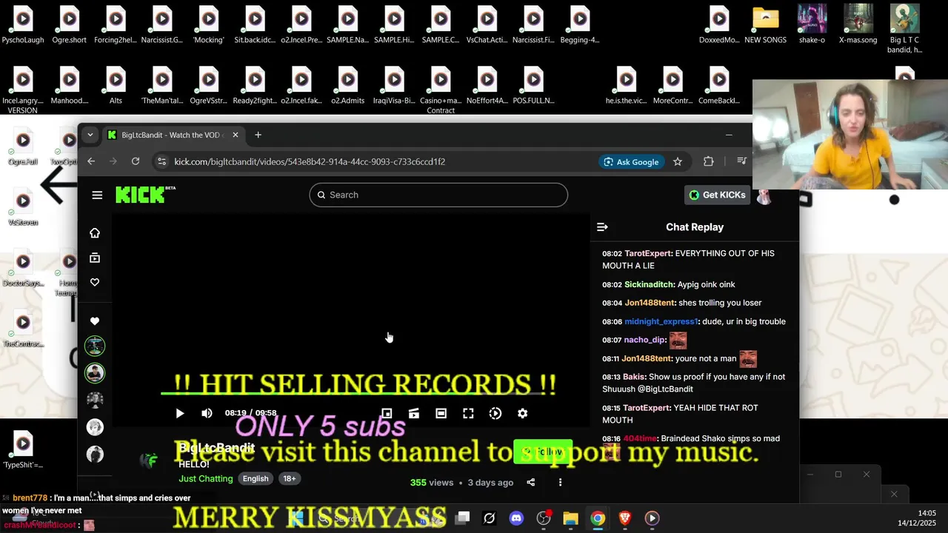The width and height of the screenshot is (948, 533).
Task: Open Chrome extensions puzzle icon
Action: coord(708,161)
